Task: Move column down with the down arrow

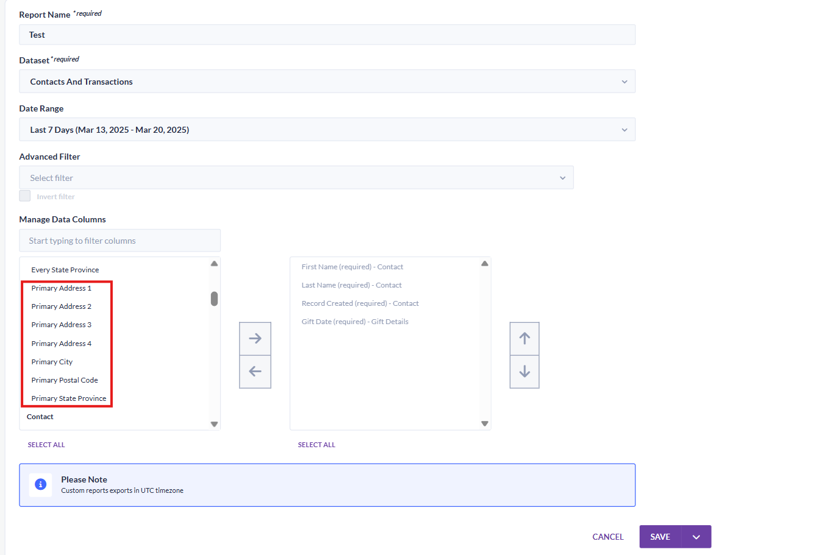Action: tap(524, 372)
